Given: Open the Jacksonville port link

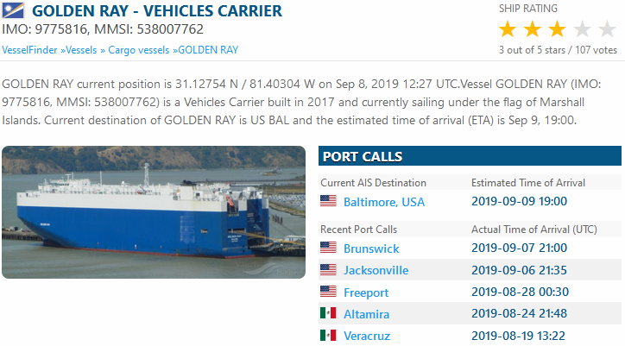Looking at the screenshot, I should [376, 270].
